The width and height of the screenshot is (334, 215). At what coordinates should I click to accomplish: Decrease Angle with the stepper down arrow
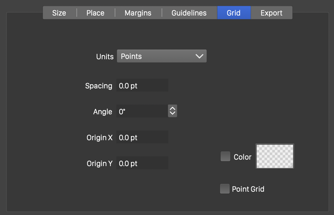[x=173, y=114]
